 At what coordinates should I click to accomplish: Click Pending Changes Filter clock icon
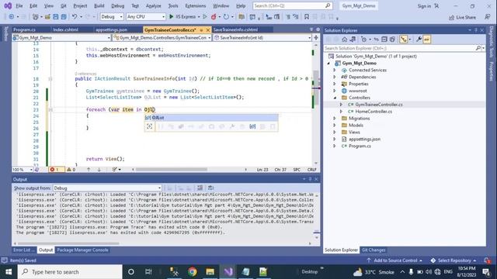pyautogui.click(x=364, y=40)
